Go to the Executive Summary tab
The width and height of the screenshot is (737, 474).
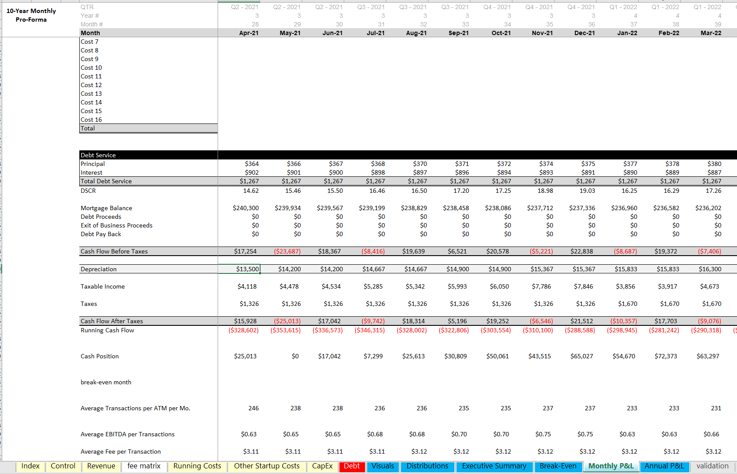[x=494, y=466]
